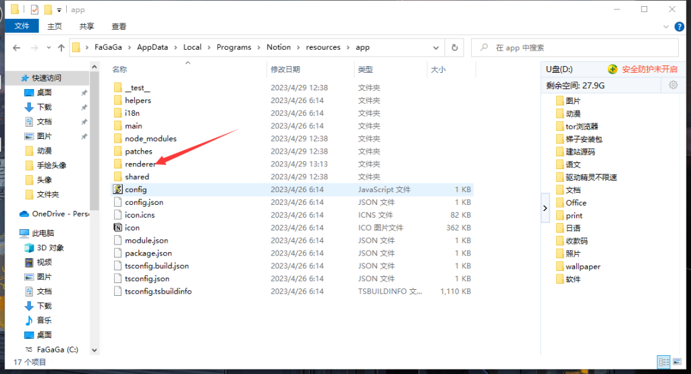691x374 pixels.
Task: Click resources in the address breadcrumb
Action: (x=323, y=47)
